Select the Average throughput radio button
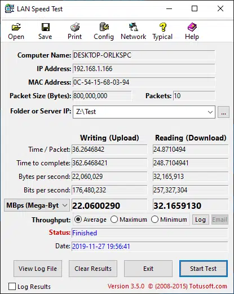 [78, 220]
